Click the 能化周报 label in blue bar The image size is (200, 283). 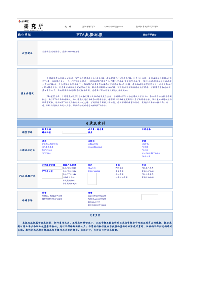click(x=24, y=35)
